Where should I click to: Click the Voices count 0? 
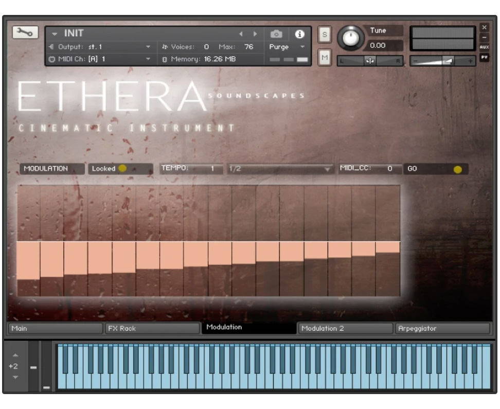206,47
